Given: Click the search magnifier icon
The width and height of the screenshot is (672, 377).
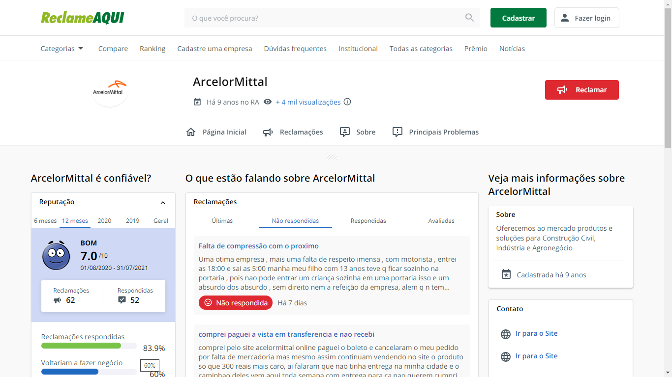Looking at the screenshot, I should 469,18.
